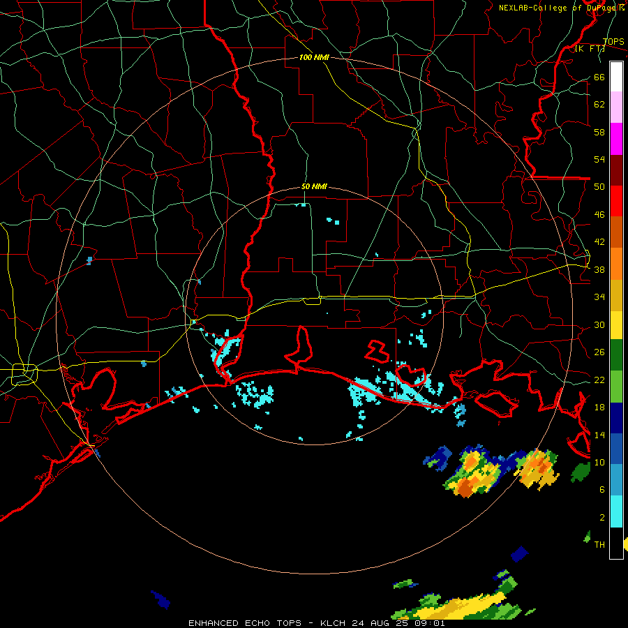628x628 pixels.
Task: Click the bright orange legend swatch
Action: [616, 264]
